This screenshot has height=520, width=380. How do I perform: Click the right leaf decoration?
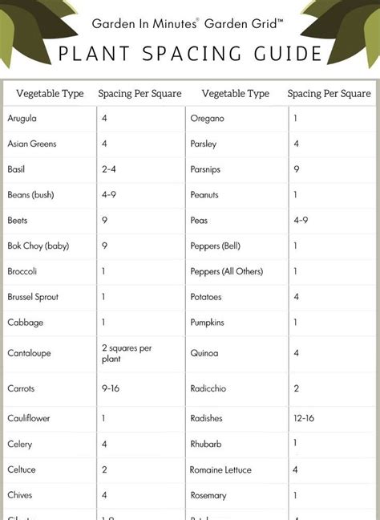tap(345, 33)
